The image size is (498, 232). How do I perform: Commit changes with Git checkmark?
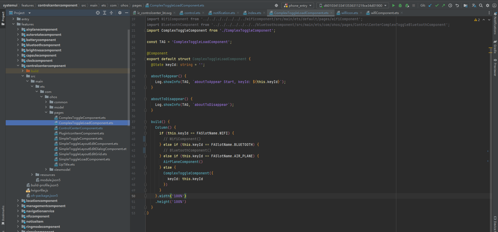tap(437, 5)
